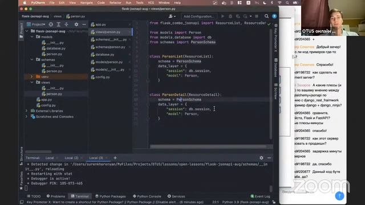Expand the venv folder

[x=32, y=76]
